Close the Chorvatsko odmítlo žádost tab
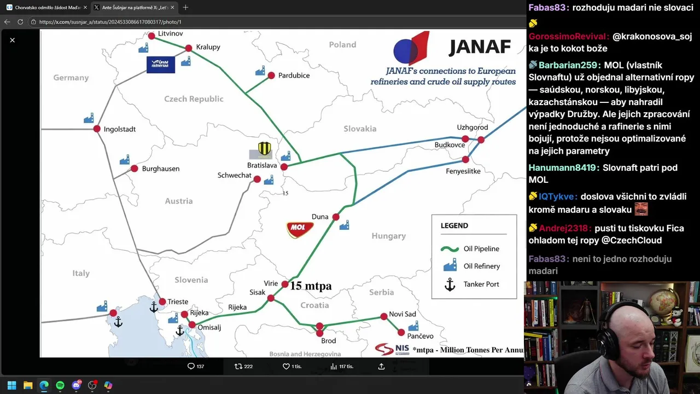Image resolution: width=700 pixels, height=394 pixels. click(85, 8)
